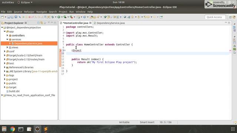This screenshot has width=237, height=133.
Task: Click the Open Perspective icon
Action: pyautogui.click(x=230, y=17)
